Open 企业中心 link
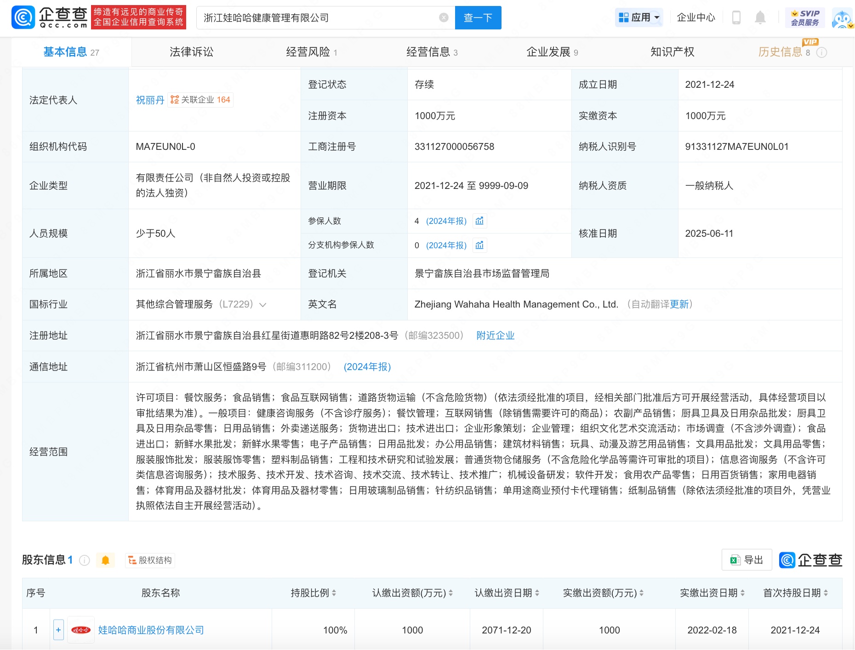This screenshot has height=650, width=855. tap(696, 17)
